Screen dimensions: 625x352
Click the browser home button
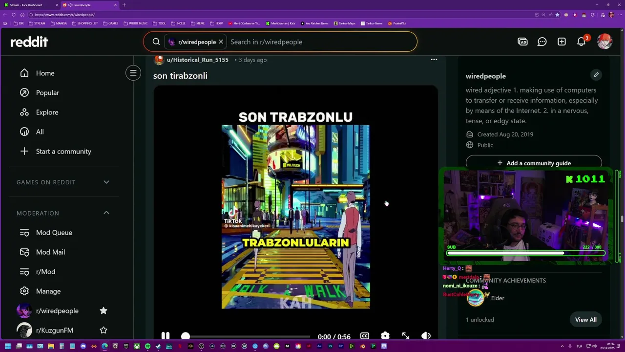coord(22,15)
